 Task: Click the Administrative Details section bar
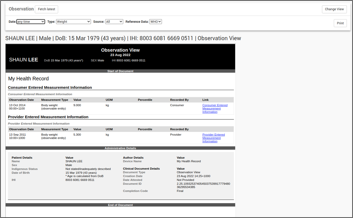(120, 148)
